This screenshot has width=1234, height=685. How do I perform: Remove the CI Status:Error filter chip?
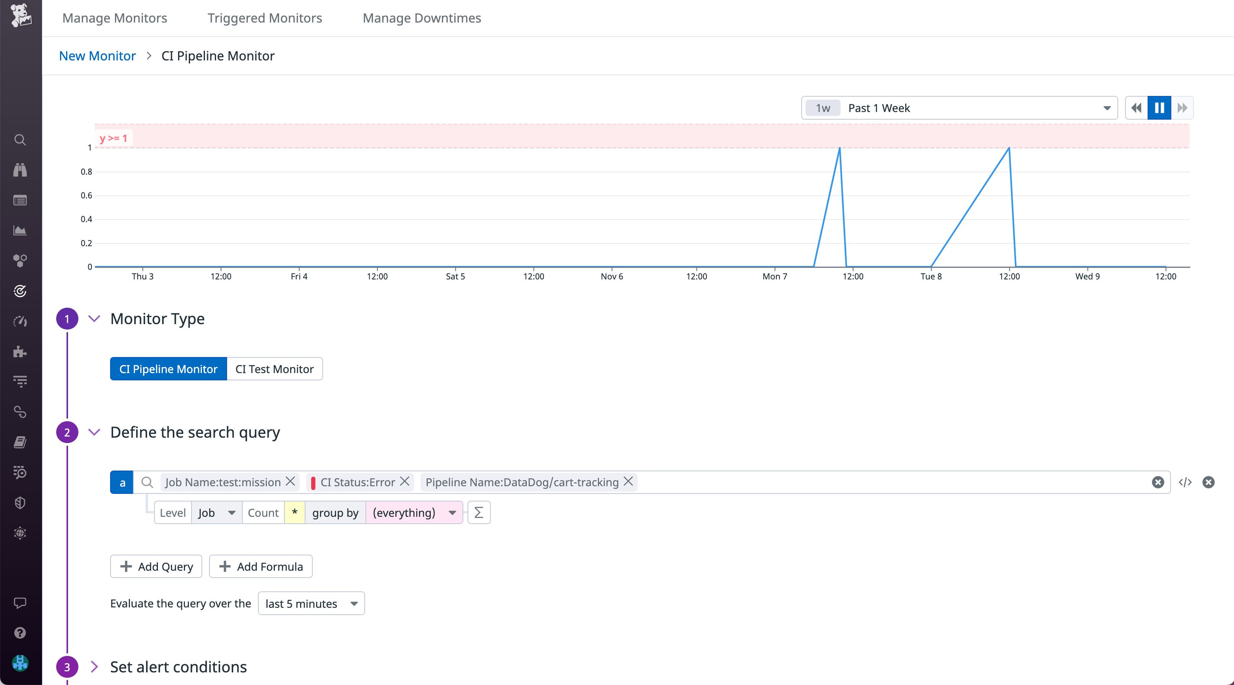pyautogui.click(x=405, y=482)
